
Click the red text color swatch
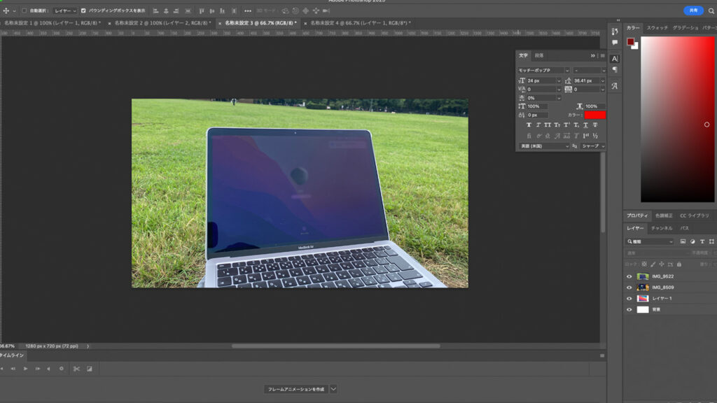[595, 115]
